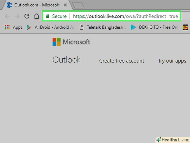
Task: Click the browser back arrow
Action: click(x=7, y=16)
